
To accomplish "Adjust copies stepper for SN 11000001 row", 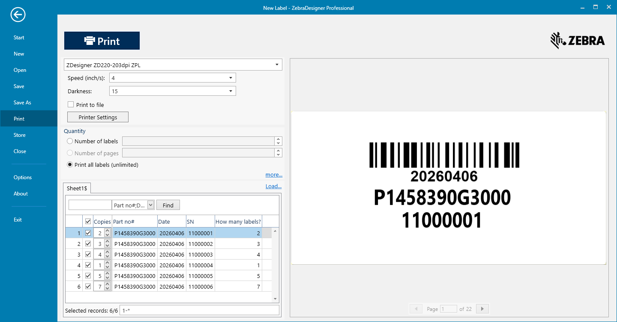I will click(107, 233).
